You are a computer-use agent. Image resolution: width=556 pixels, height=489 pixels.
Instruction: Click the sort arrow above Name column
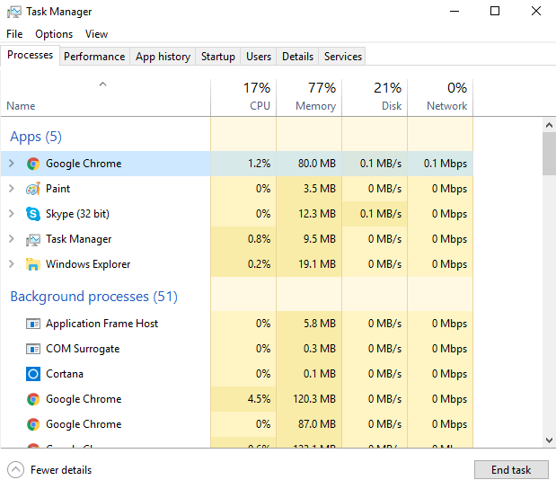[102, 84]
